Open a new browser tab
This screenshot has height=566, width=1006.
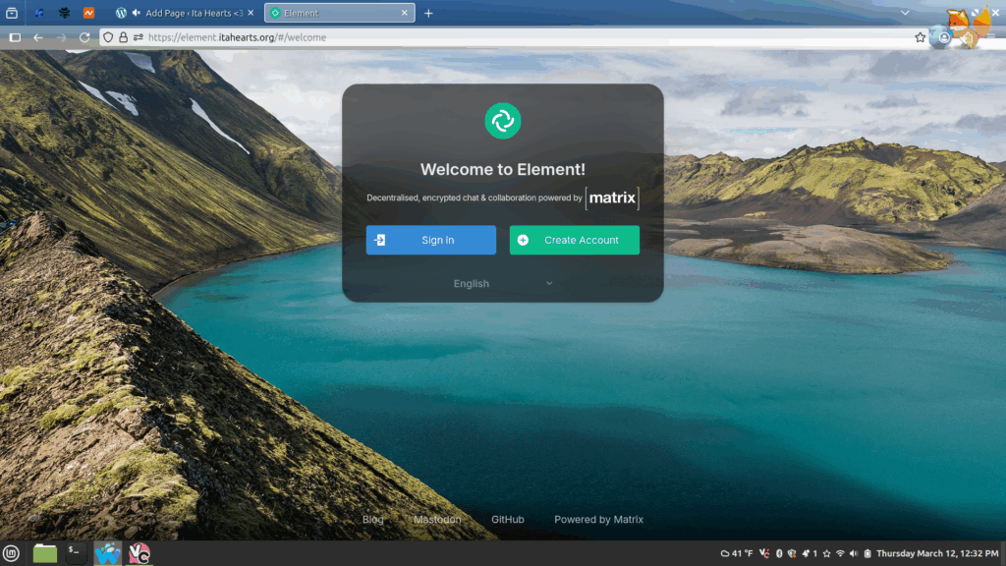pyautogui.click(x=428, y=13)
